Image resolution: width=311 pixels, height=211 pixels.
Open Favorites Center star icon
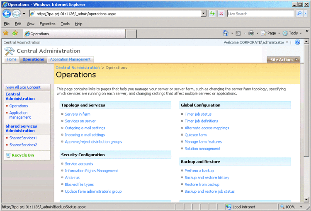(6, 33)
